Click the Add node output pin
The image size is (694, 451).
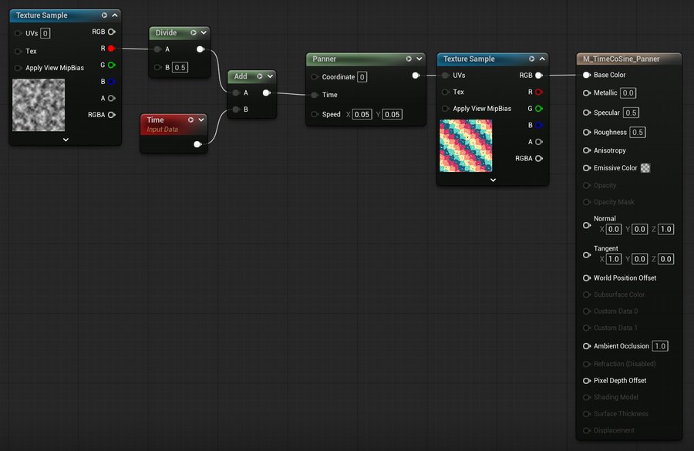click(x=267, y=93)
